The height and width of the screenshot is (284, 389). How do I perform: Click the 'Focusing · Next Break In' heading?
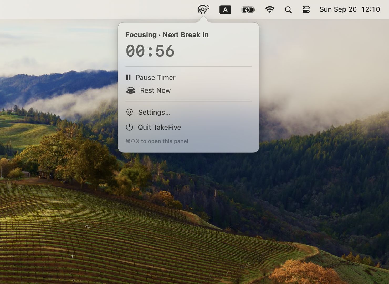(167, 35)
